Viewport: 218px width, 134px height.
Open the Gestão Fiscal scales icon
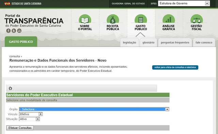197,19
